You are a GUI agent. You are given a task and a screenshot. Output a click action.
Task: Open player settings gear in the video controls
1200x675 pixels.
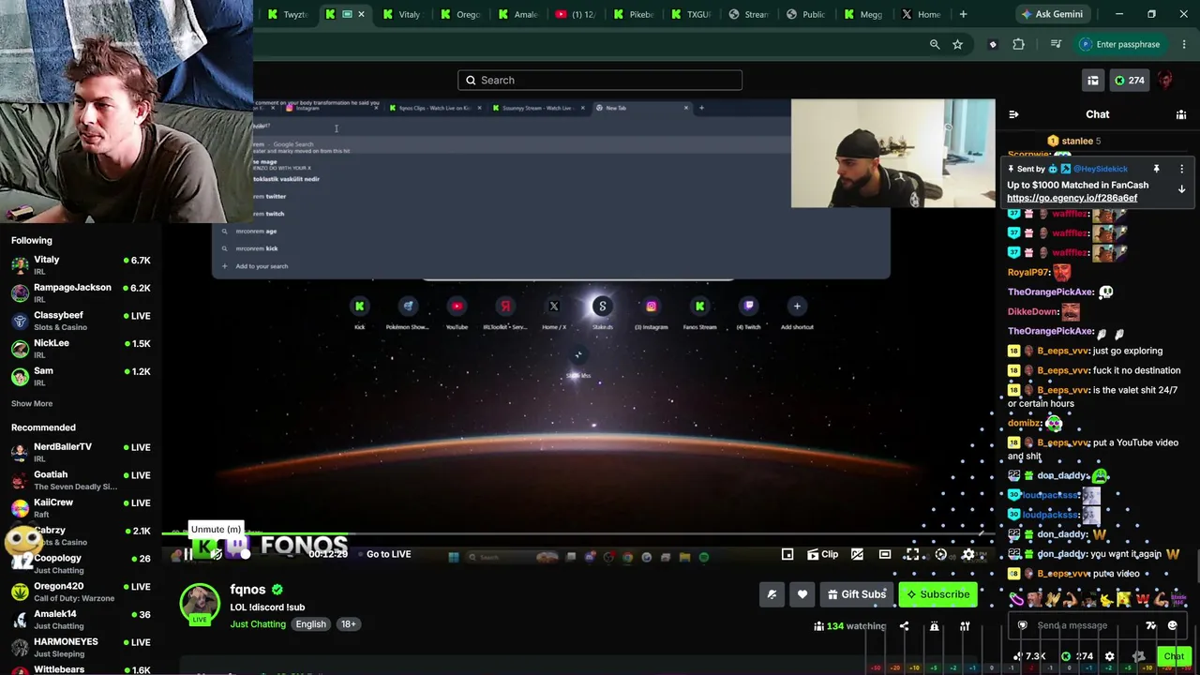[968, 554]
